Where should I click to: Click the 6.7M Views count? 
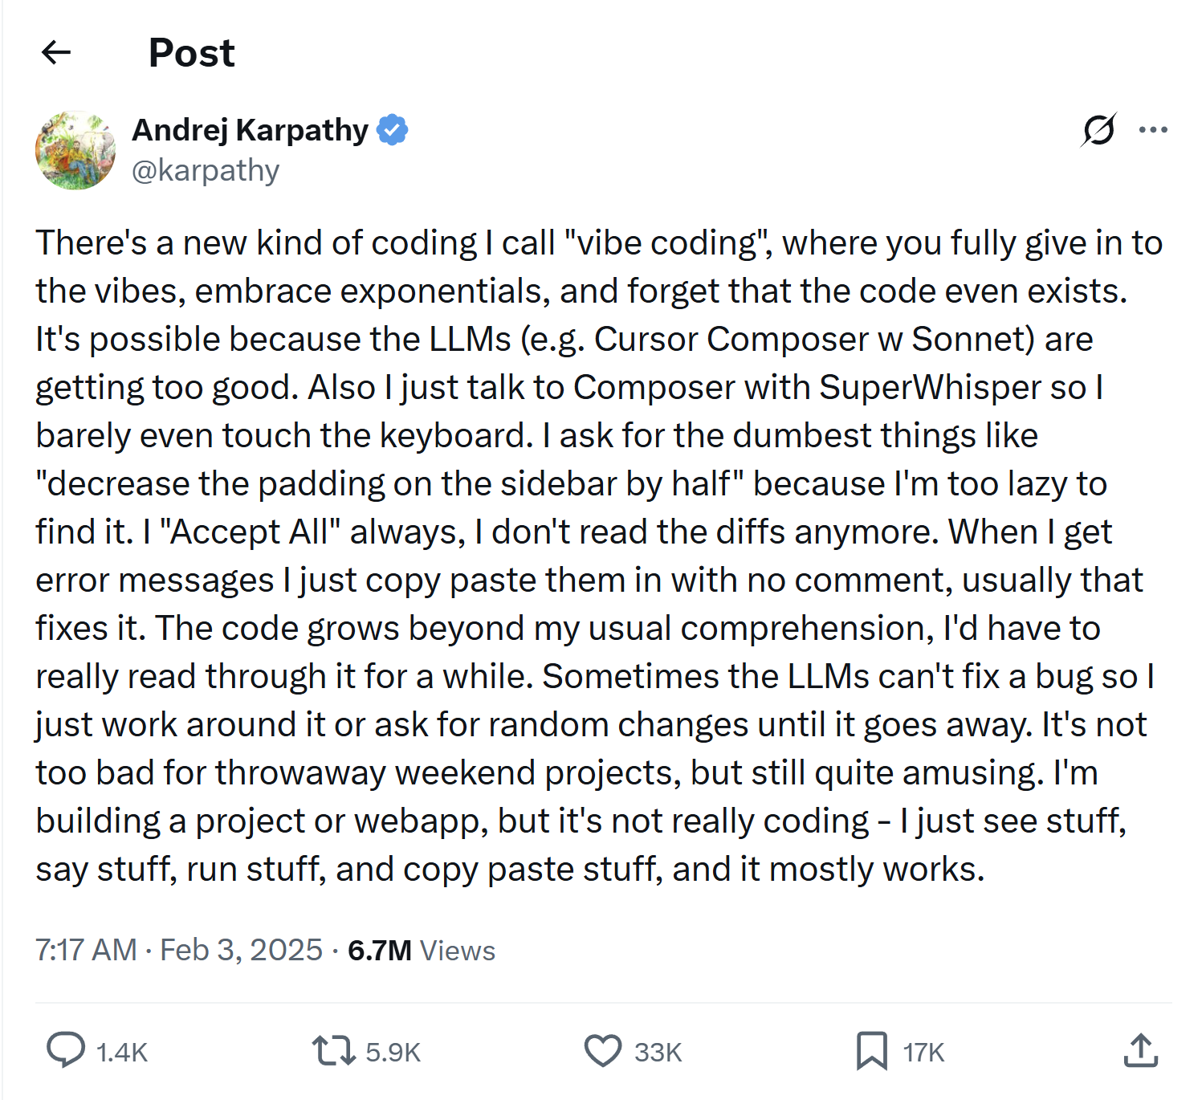pyautogui.click(x=422, y=950)
